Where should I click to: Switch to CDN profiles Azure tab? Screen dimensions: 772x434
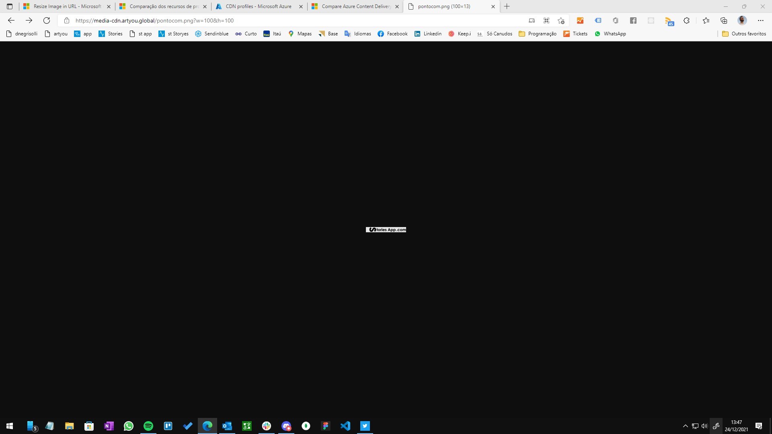(259, 6)
